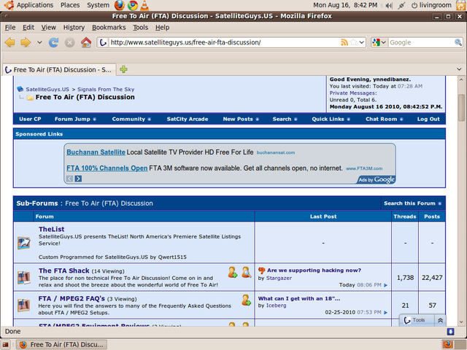
Task: Open the Bookmarks menu
Action: coord(109,28)
